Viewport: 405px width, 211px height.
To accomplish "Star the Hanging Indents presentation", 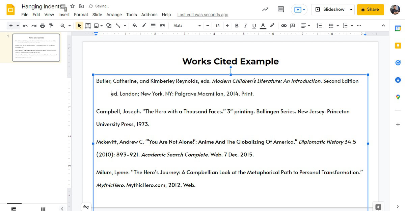I will point(72,6).
